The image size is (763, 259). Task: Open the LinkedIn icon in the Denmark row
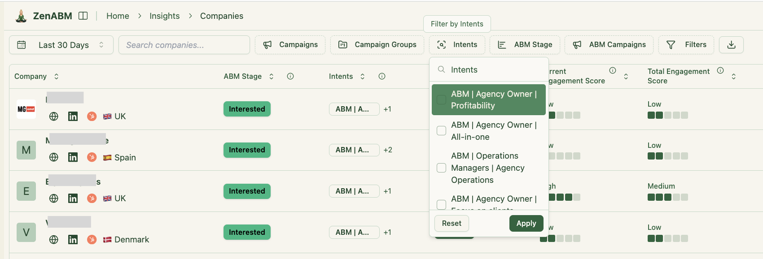(73, 240)
